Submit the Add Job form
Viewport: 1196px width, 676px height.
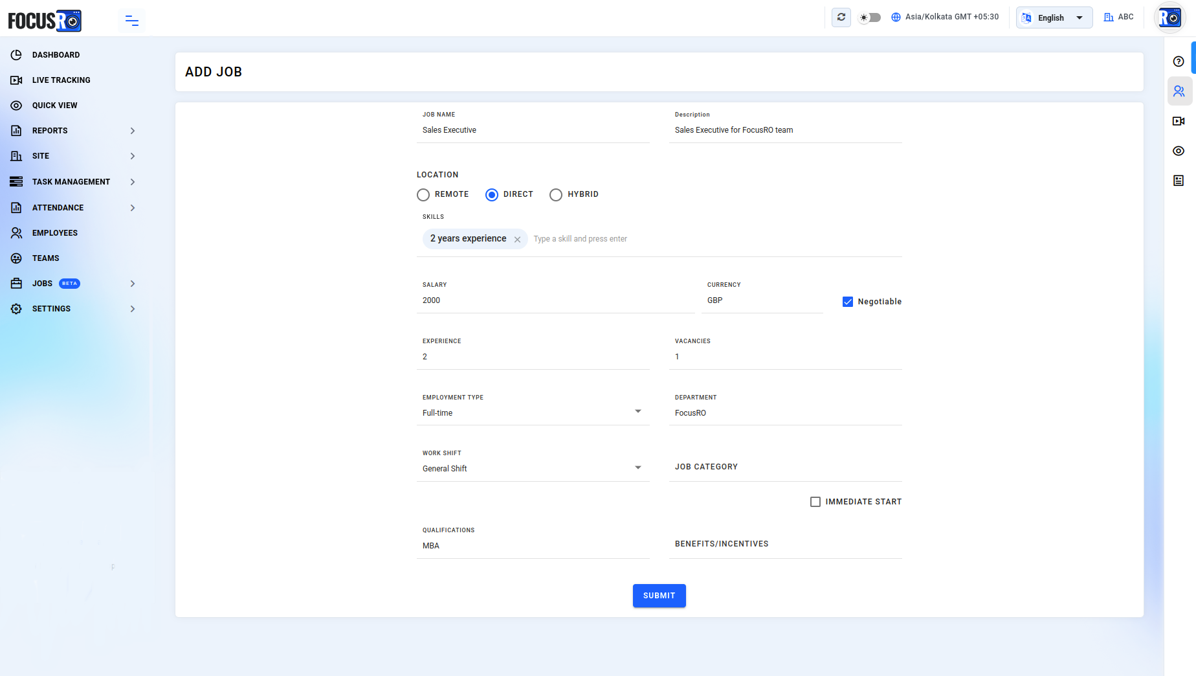coord(659,596)
